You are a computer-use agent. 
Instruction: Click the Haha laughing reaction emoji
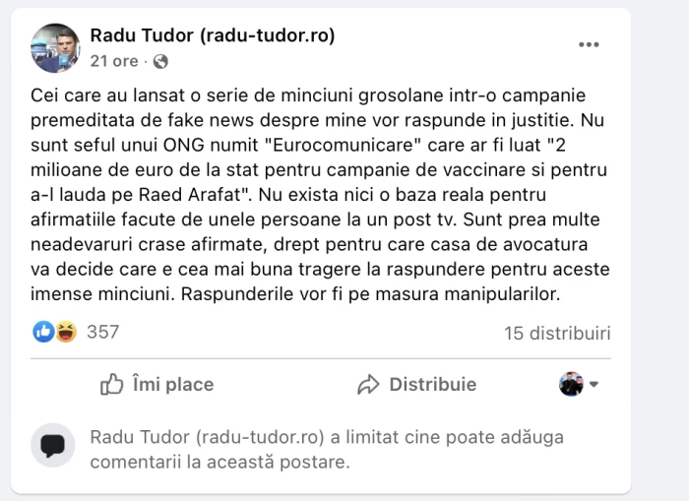[65, 332]
